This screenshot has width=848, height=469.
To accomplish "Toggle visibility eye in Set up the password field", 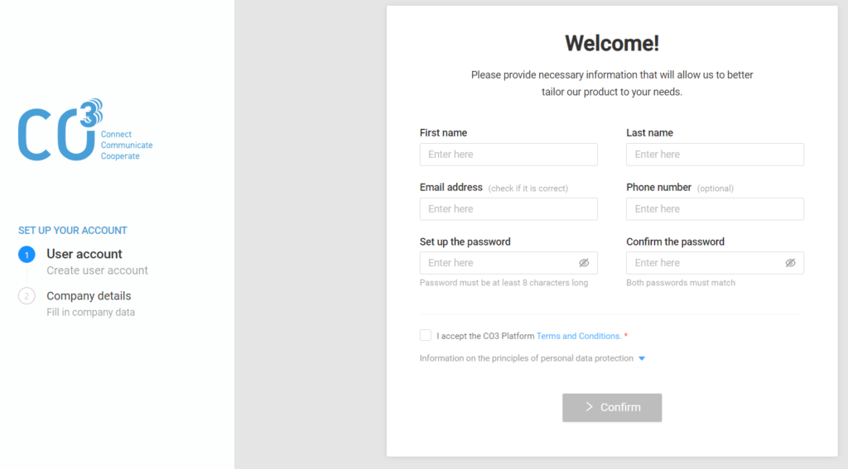I will pos(584,263).
